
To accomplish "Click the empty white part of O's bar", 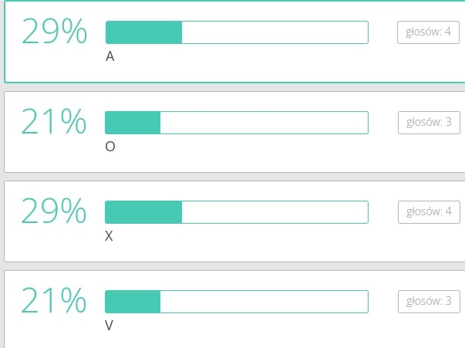I will click(x=264, y=123).
